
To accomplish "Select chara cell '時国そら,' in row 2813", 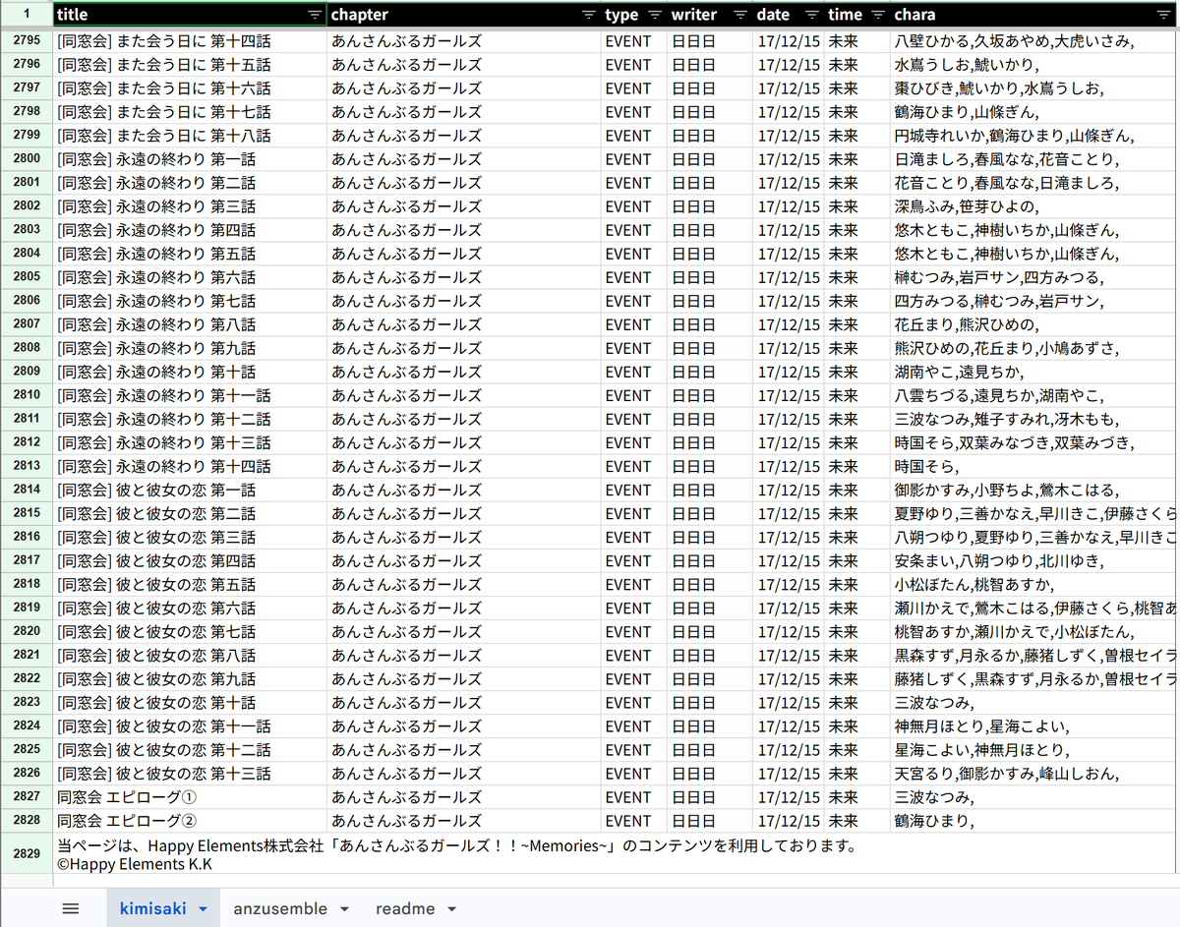I will pos(1034,466).
